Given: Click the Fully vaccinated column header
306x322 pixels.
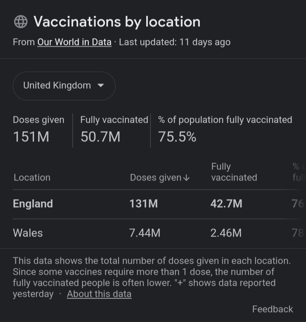Looking at the screenshot, I should pos(234,172).
